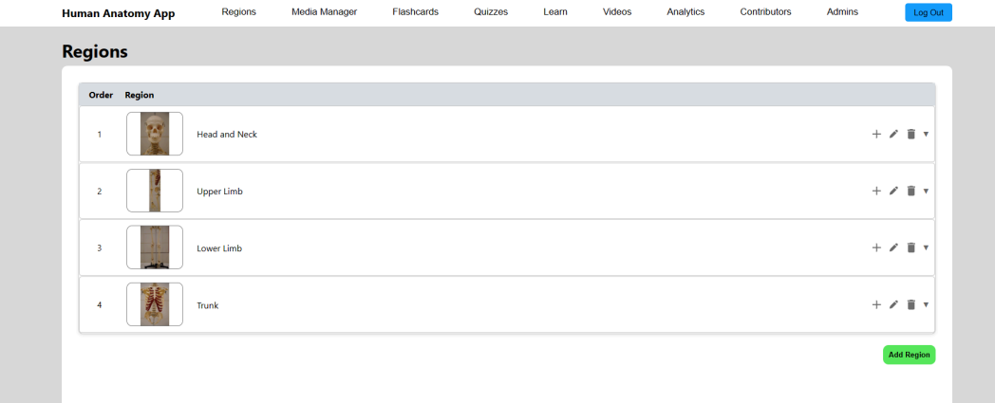Image resolution: width=995 pixels, height=403 pixels.
Task: Edit the Lower Limb region
Action: click(893, 247)
